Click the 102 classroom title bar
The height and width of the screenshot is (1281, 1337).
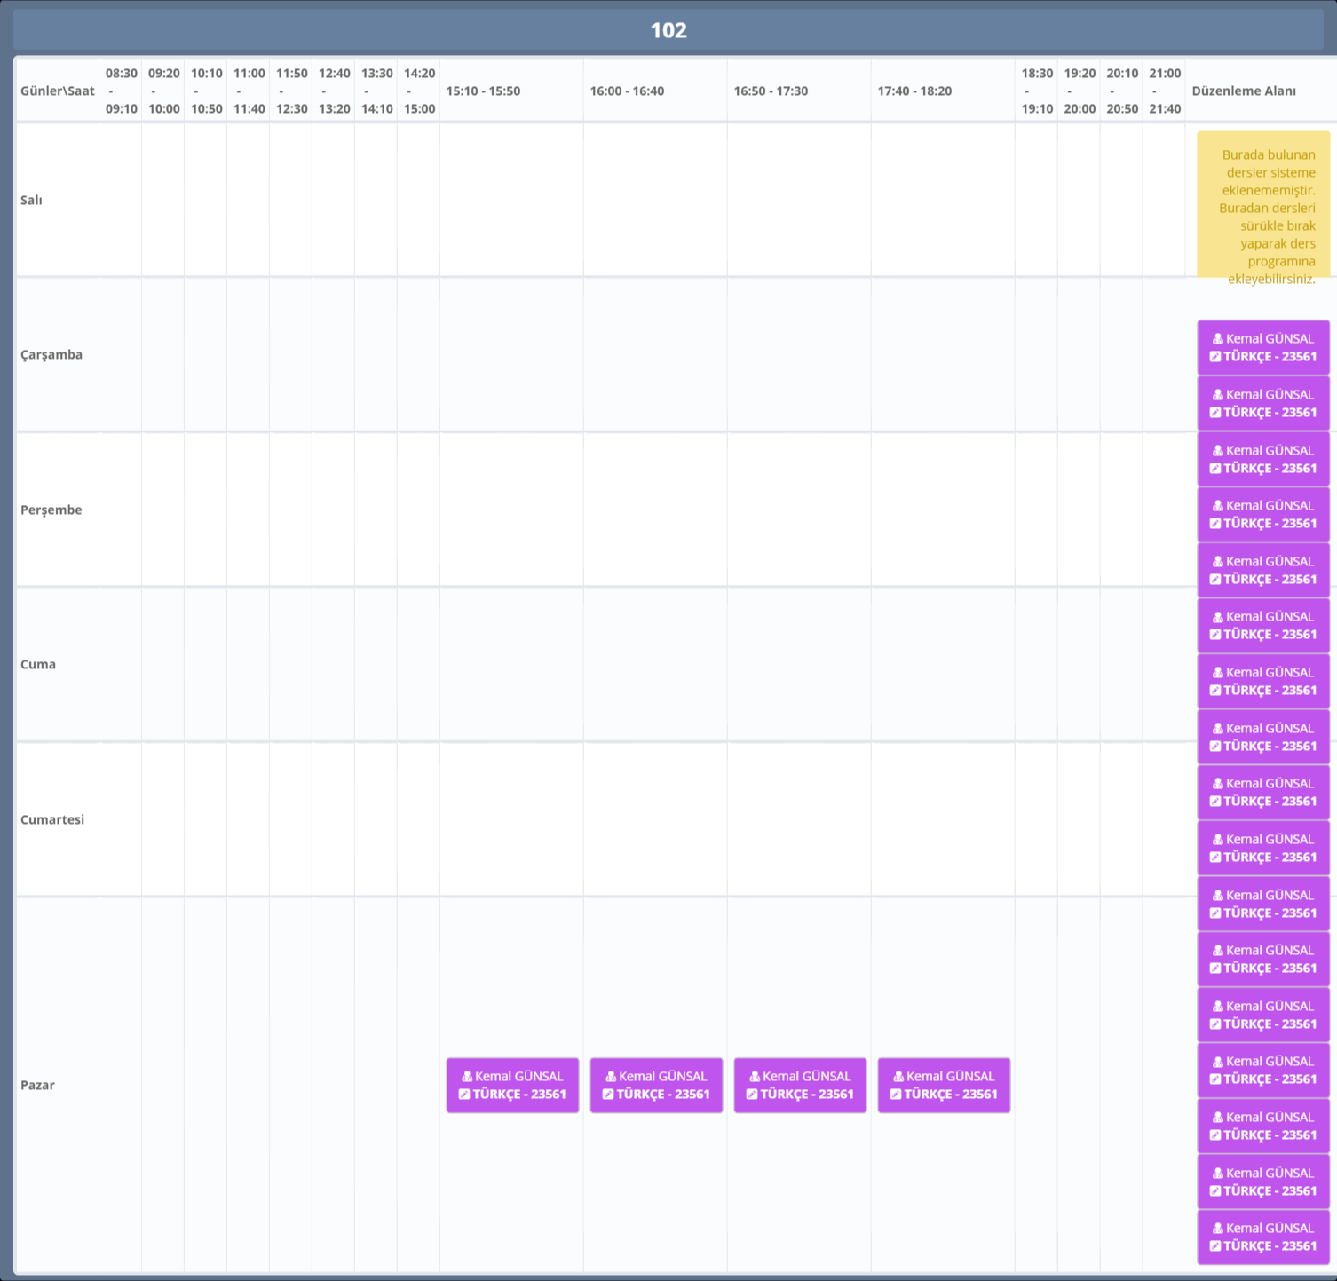click(668, 30)
